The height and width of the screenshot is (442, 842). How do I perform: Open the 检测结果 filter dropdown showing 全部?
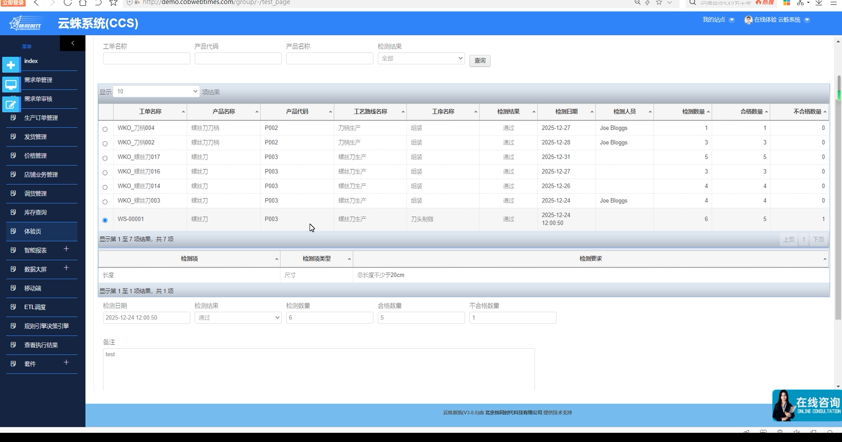pyautogui.click(x=421, y=58)
